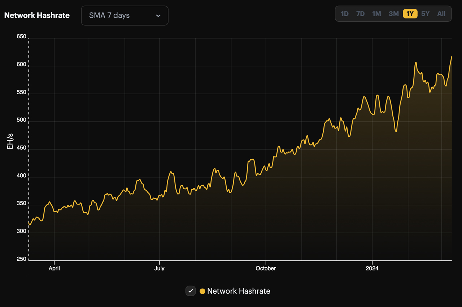Switch to the 1D time range
This screenshot has height=307, width=462.
pyautogui.click(x=345, y=14)
